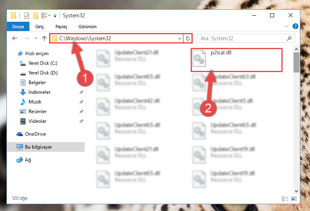Open the Görünüm ribbon tab

(87, 27)
